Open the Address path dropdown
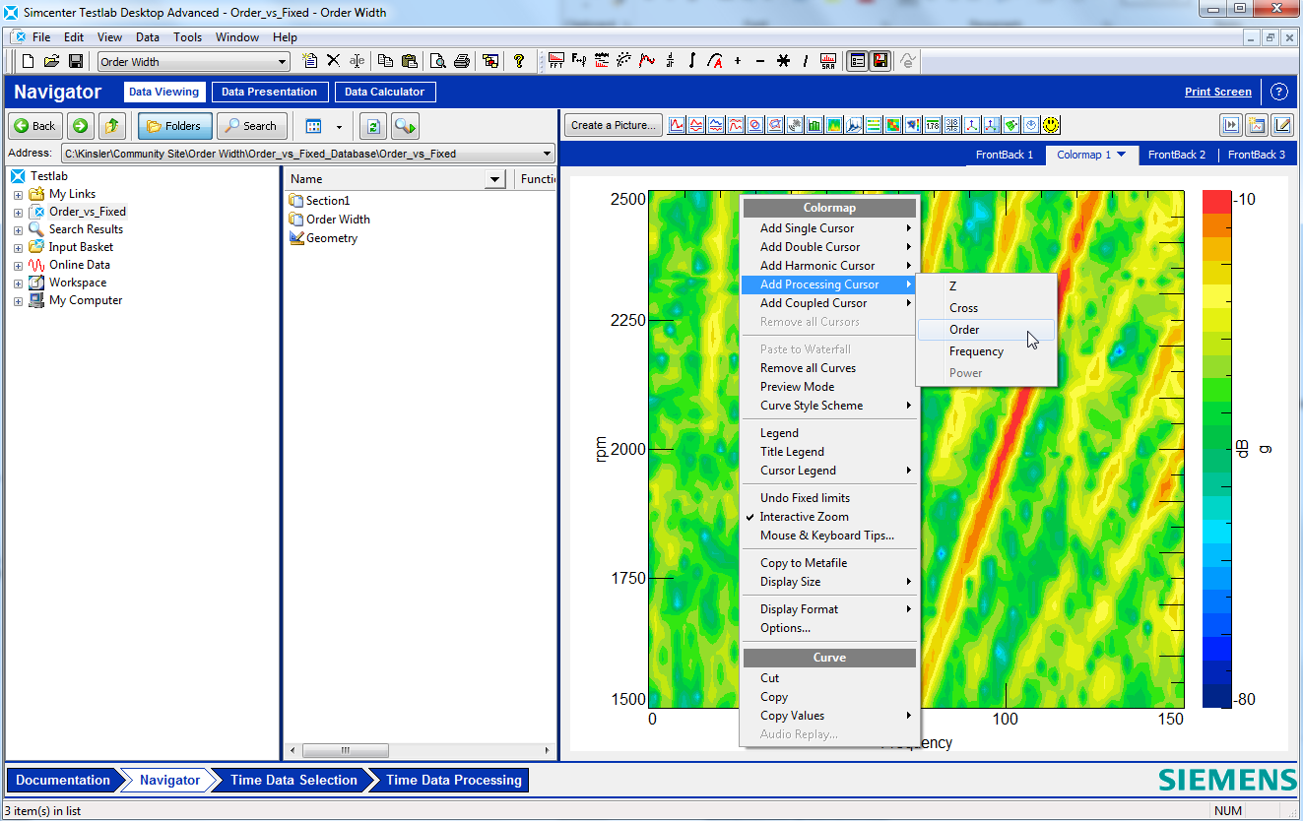Image resolution: width=1303 pixels, height=821 pixels. pos(548,154)
